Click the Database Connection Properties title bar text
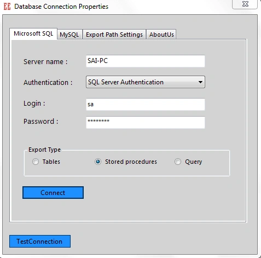This screenshot has height=258, width=261. [61, 7]
